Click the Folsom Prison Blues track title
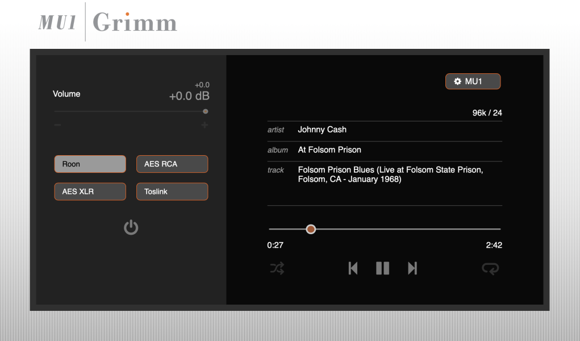580x341 pixels. [391, 174]
